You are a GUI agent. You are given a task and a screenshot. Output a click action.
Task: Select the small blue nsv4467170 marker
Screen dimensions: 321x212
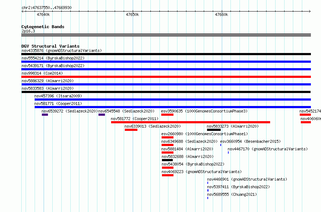pos(228,153)
